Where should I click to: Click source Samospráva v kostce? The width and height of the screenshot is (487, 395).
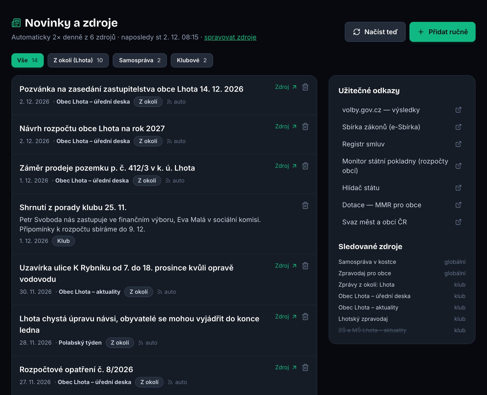(x=367, y=262)
